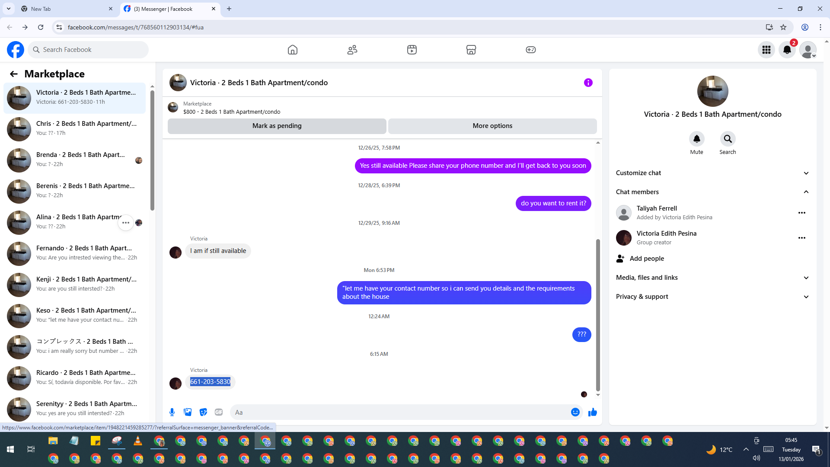Attach a photo using image icon

point(188,412)
